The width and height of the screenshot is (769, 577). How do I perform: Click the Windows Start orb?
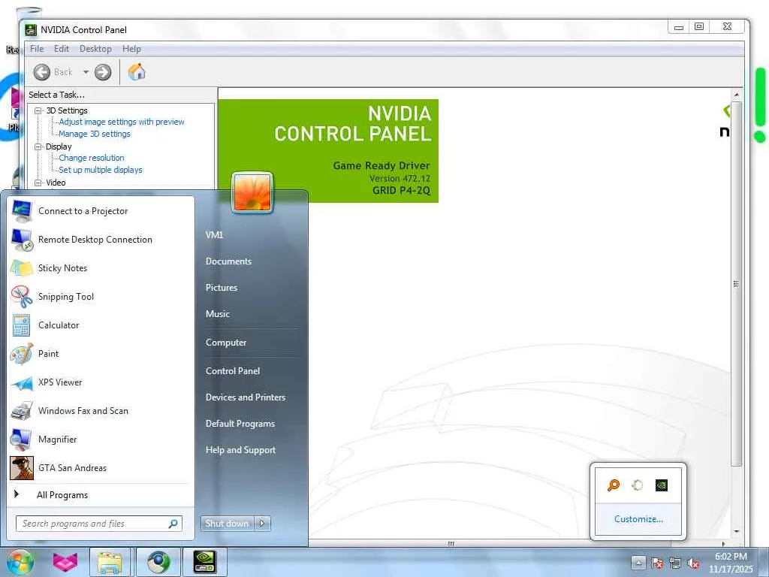pyautogui.click(x=19, y=562)
